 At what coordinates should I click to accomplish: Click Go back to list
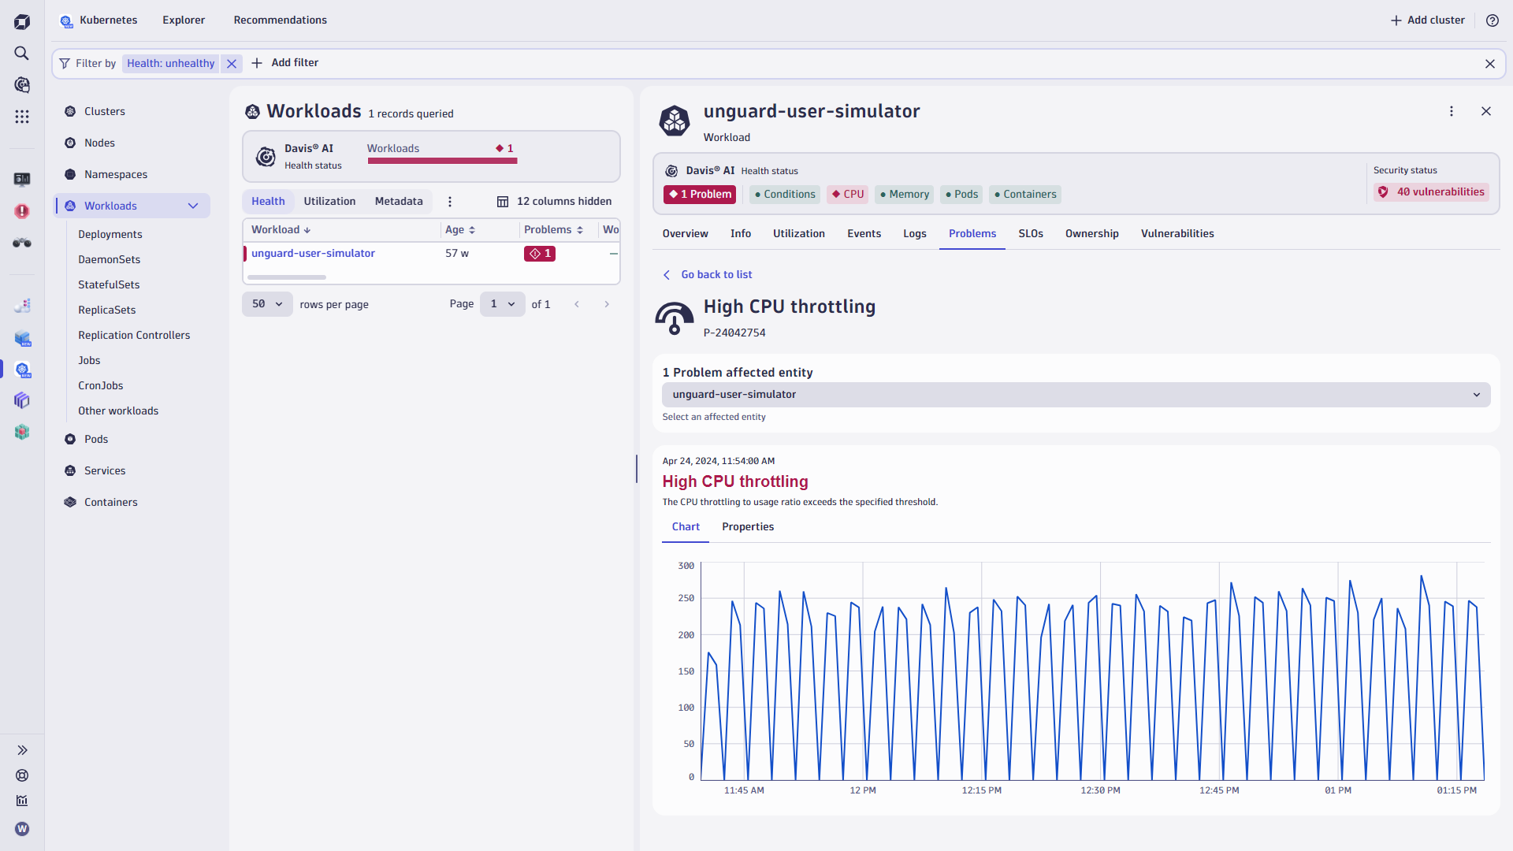716,274
